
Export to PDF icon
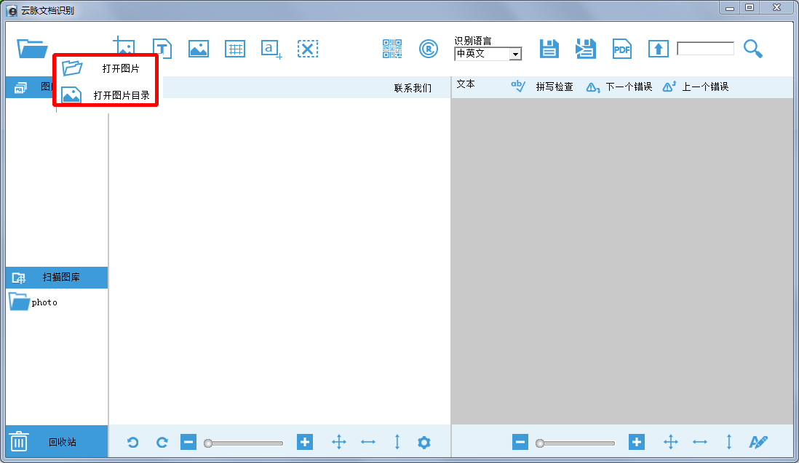coord(621,49)
